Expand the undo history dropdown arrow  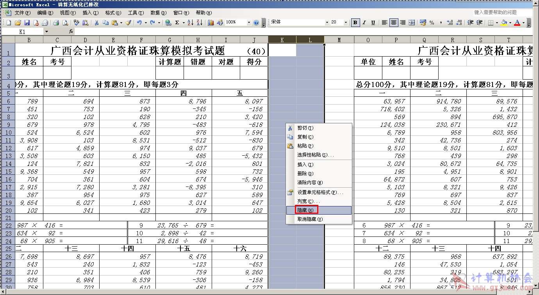click(146, 23)
